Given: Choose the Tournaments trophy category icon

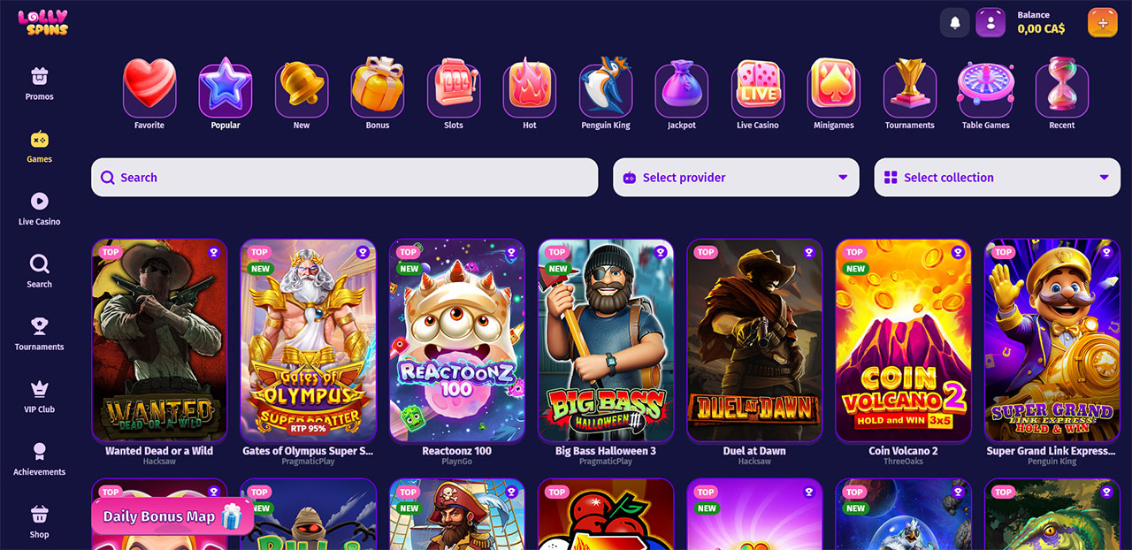Looking at the screenshot, I should coord(910,88).
